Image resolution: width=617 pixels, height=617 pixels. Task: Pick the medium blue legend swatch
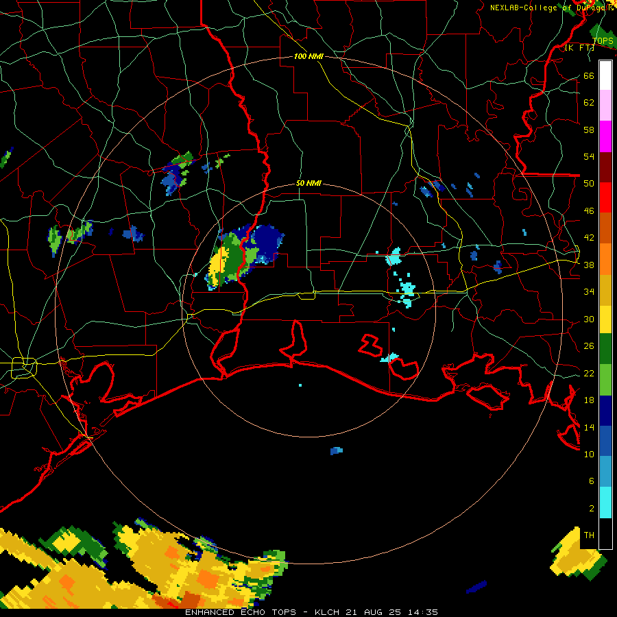pyautogui.click(x=605, y=441)
